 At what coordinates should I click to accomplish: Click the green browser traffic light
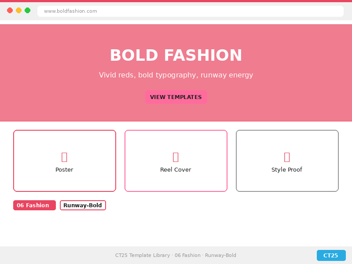tap(27, 11)
